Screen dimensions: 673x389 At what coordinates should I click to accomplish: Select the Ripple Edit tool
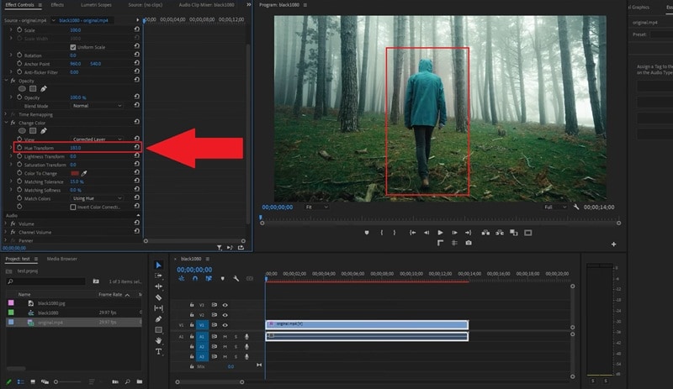[158, 286]
